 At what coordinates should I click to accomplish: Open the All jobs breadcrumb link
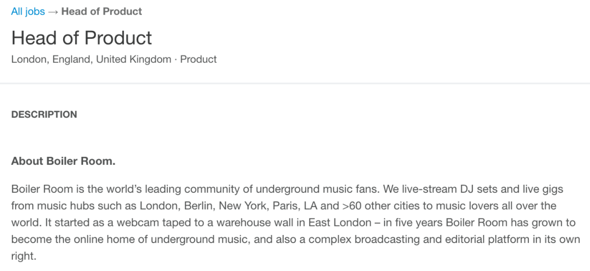(28, 11)
